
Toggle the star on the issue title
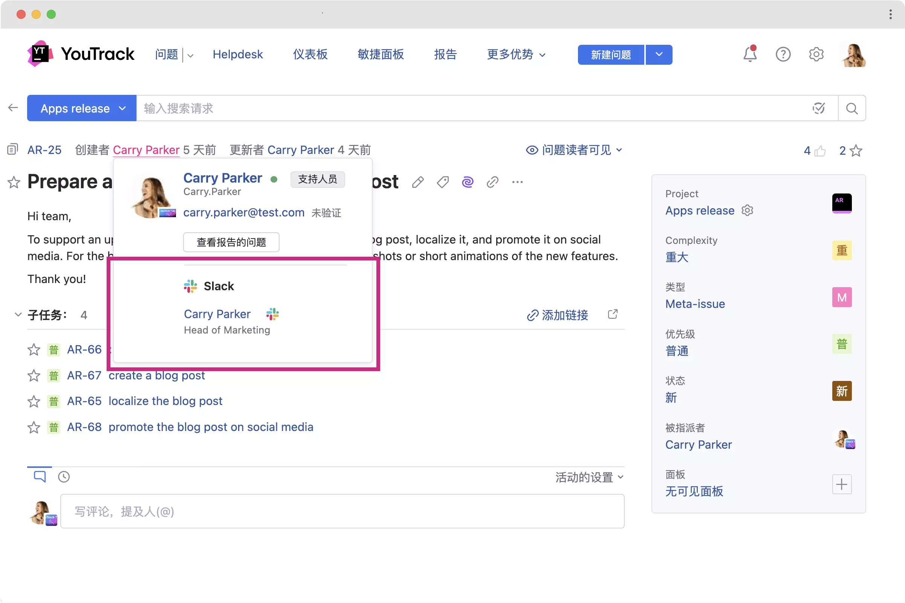tap(14, 182)
